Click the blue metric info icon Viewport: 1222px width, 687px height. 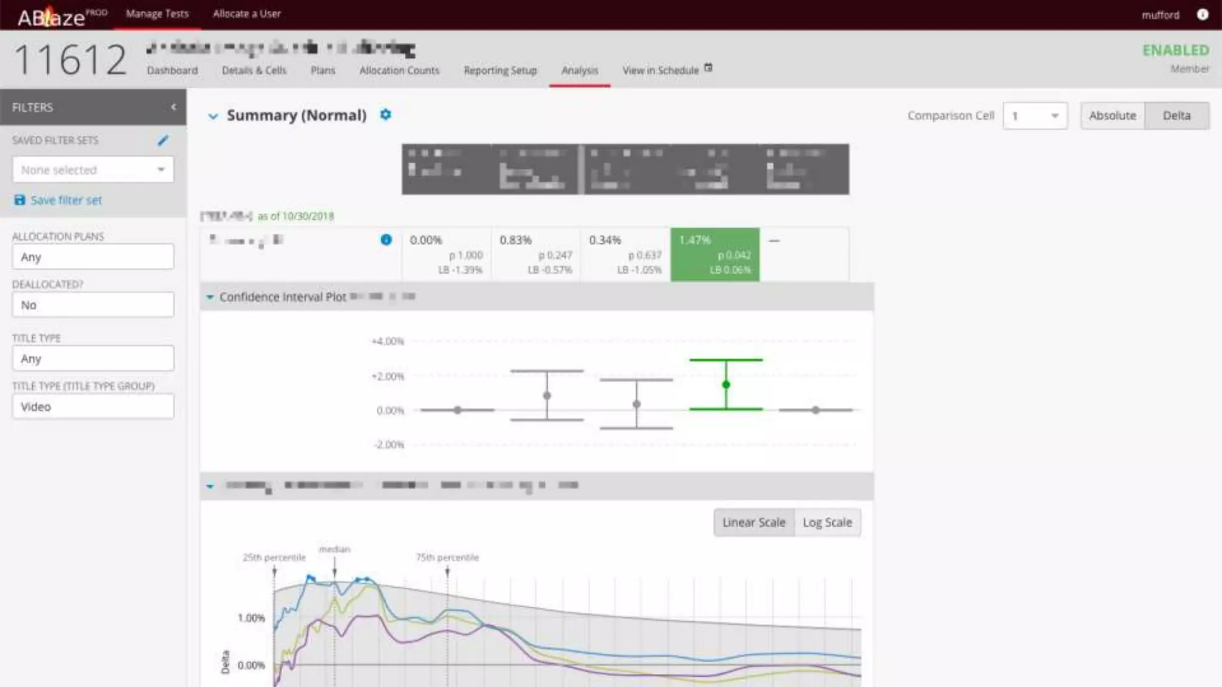(x=386, y=240)
